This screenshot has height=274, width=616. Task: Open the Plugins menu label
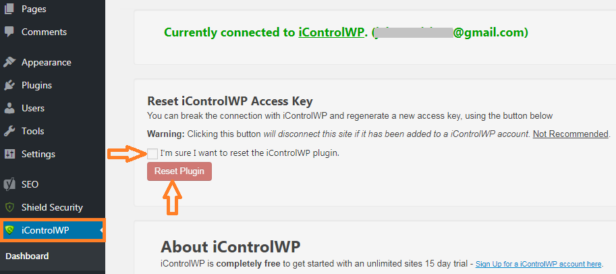tap(36, 85)
